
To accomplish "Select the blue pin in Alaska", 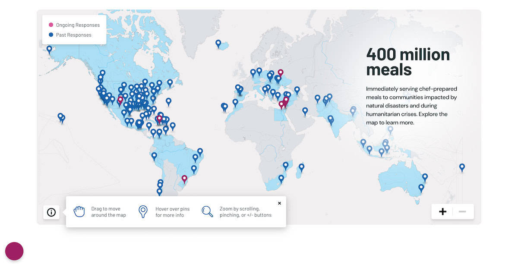I will click(49, 49).
